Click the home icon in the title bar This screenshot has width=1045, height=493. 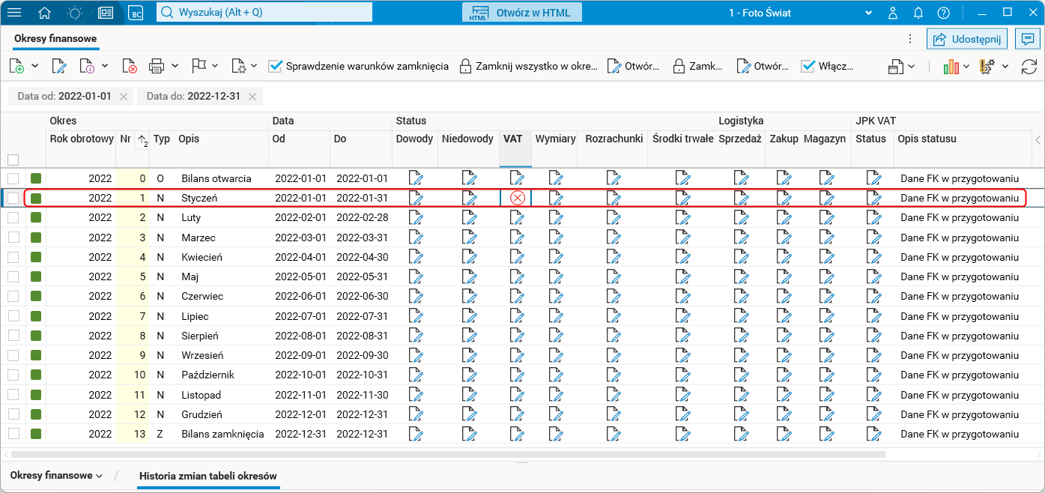pyautogui.click(x=45, y=13)
